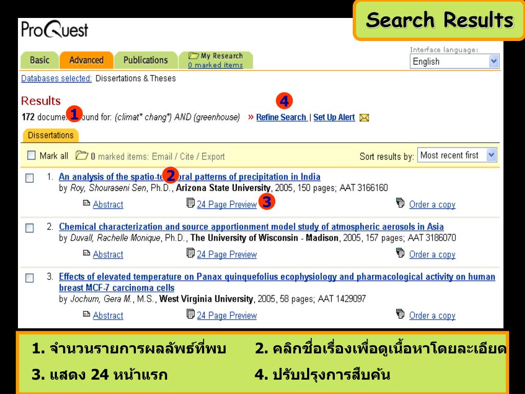Open 24 Page Preview link for result 3
The height and width of the screenshot is (394, 525).
point(227,316)
